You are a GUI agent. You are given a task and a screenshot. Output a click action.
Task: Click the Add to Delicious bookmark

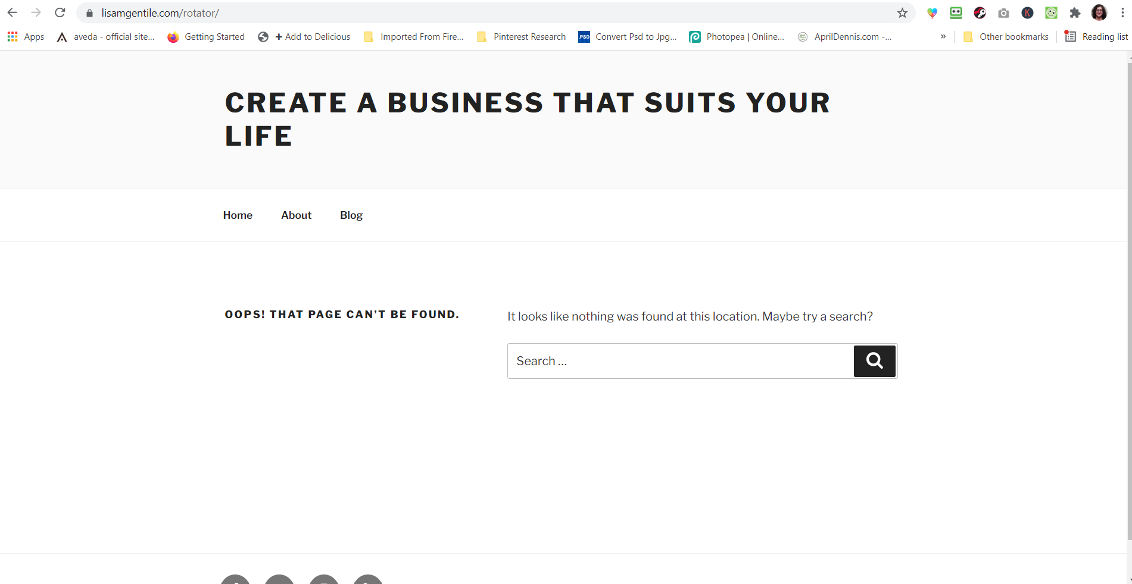pos(304,37)
